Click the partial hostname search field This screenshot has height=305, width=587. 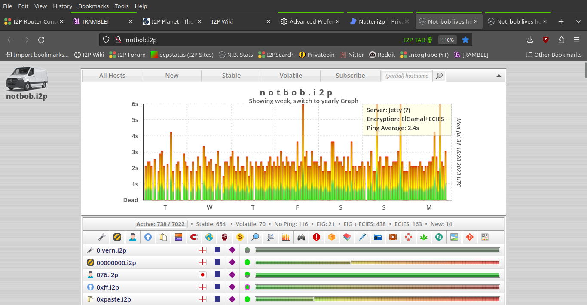tap(407, 76)
